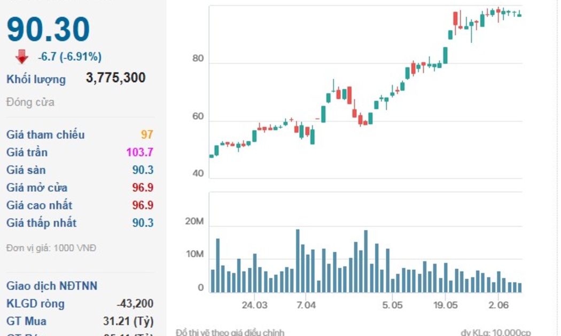
Task: Click the 24.03 date marker on chart
Action: click(x=254, y=305)
